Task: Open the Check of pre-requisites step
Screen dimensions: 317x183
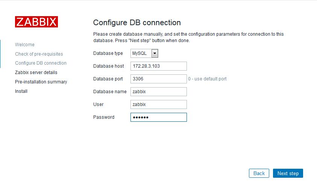Action: coord(39,54)
